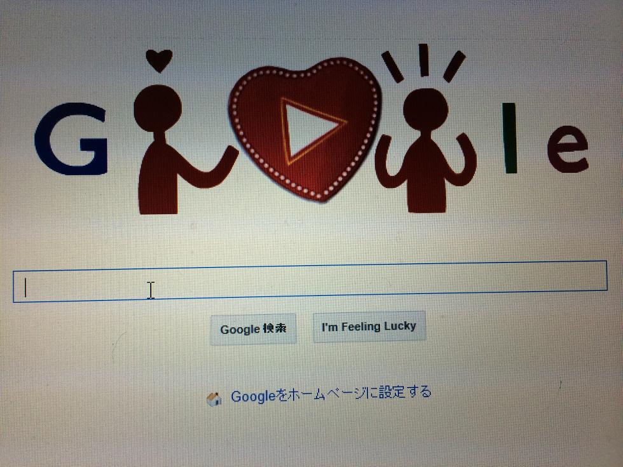The image size is (623, 467).
Task: Click the head of the left figure
Action: 158,108
